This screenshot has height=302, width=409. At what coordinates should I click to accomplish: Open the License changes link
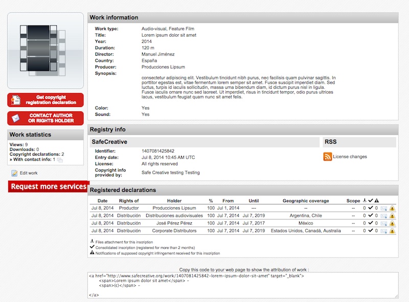[350, 157]
